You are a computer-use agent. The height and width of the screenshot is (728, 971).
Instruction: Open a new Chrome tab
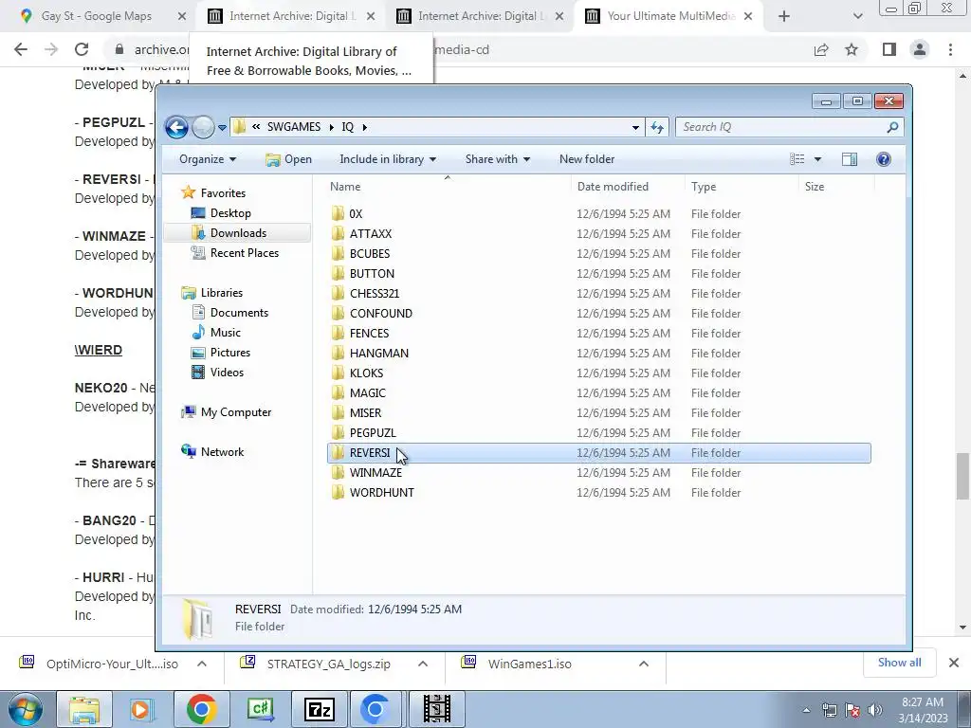tap(784, 17)
